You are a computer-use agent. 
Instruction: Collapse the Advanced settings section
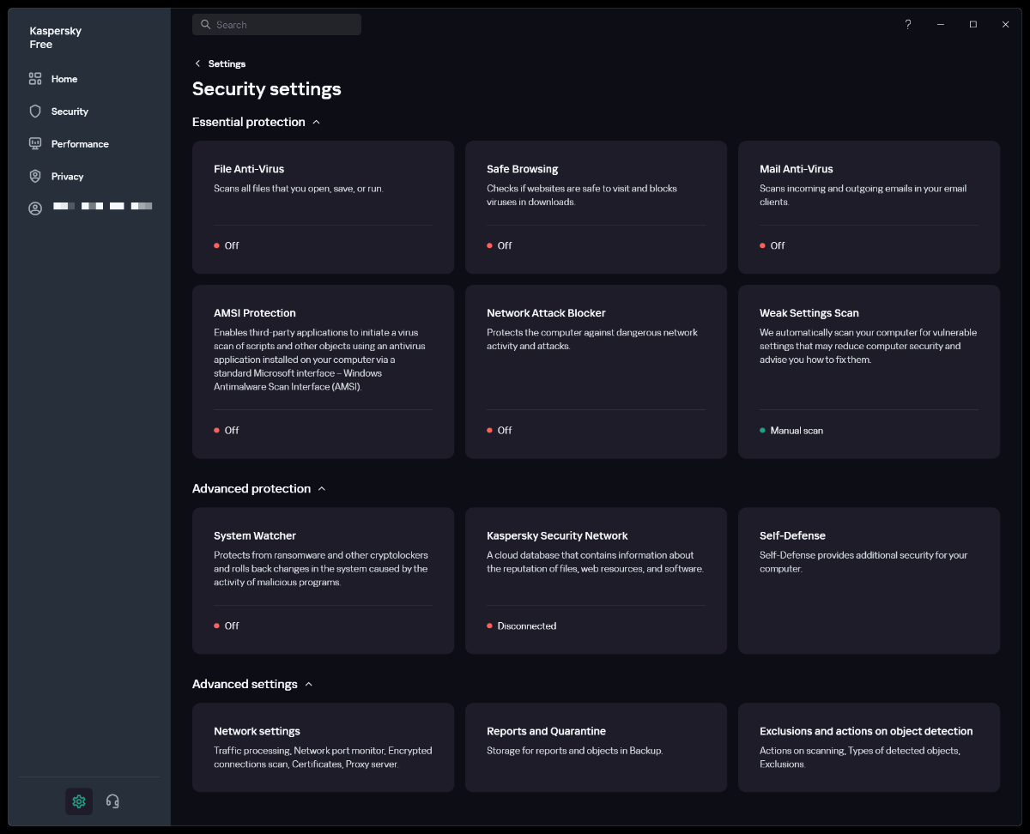click(309, 685)
